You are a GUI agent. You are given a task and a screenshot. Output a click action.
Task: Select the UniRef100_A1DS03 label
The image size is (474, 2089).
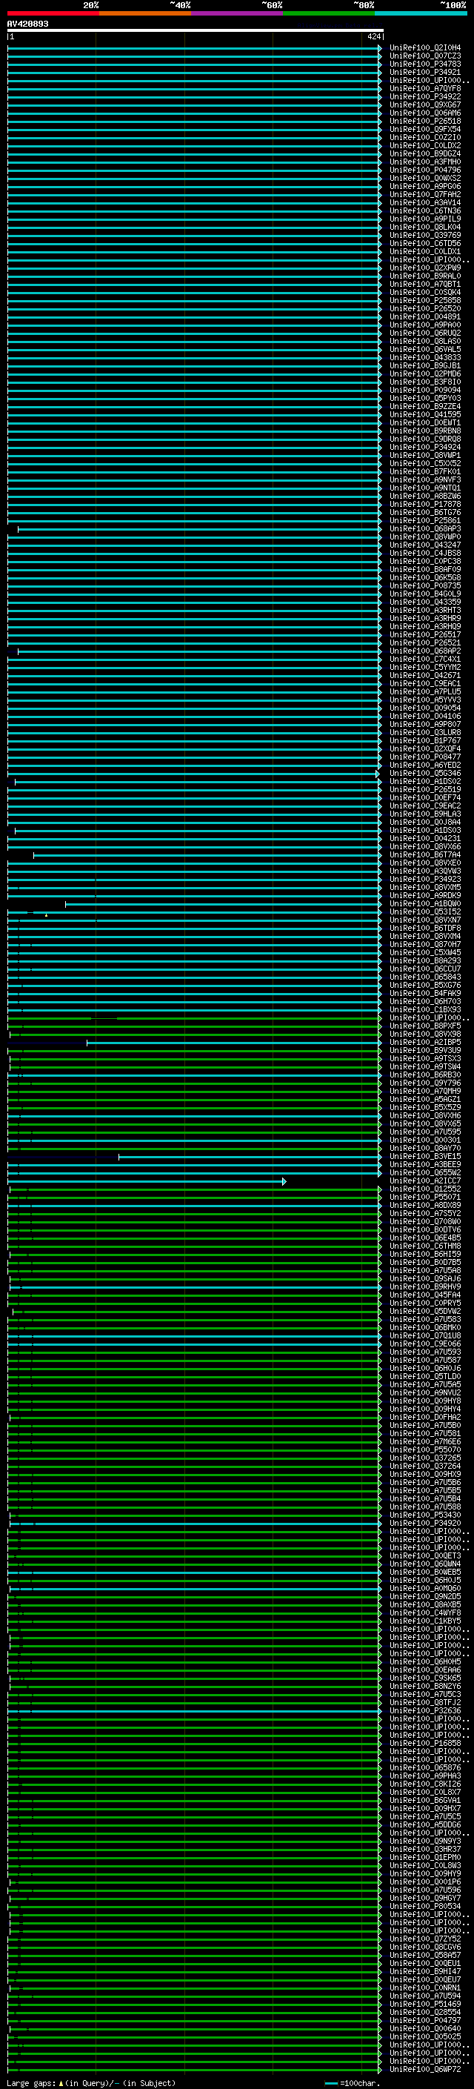pos(425,831)
